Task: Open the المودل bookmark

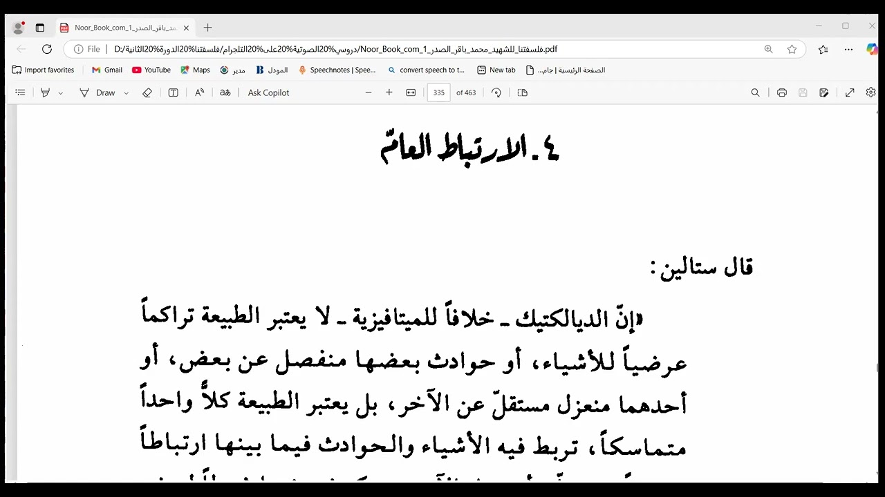Action: tap(272, 70)
